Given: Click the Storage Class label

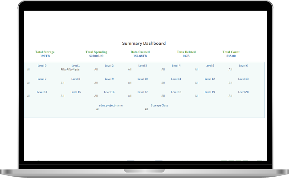Looking at the screenshot, I should [159, 106].
